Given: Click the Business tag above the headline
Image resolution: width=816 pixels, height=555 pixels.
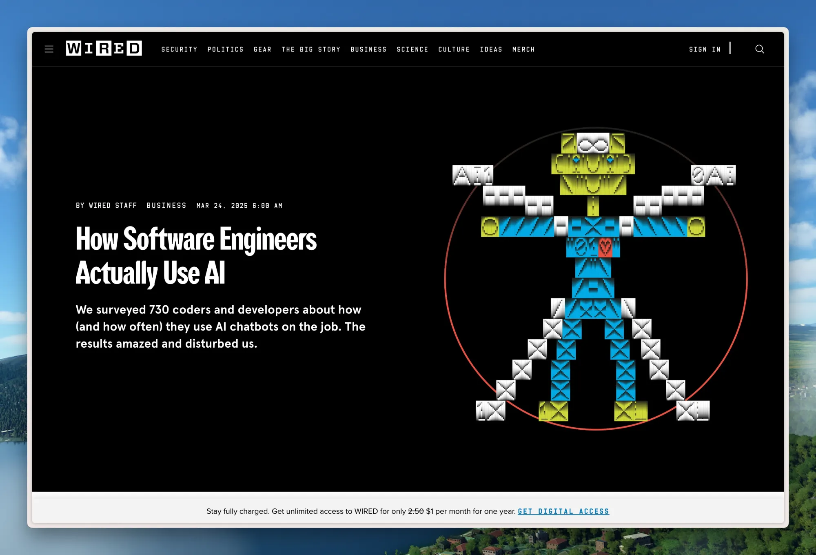Looking at the screenshot, I should click(166, 206).
